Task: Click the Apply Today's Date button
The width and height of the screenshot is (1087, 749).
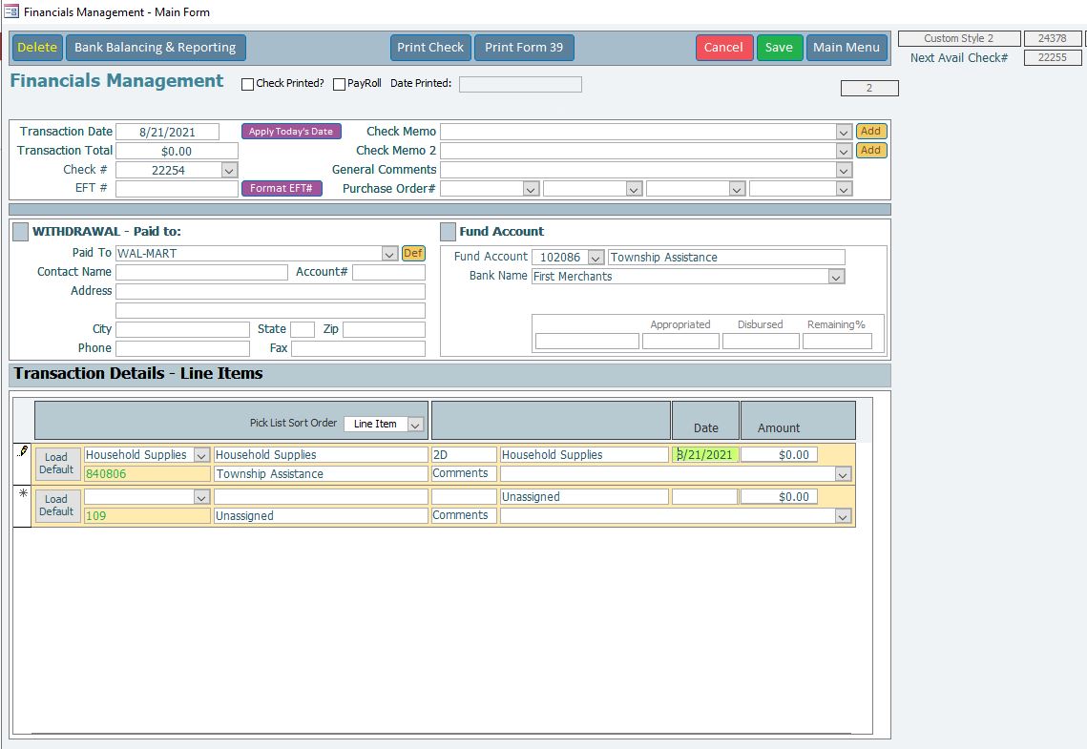Action: [291, 132]
